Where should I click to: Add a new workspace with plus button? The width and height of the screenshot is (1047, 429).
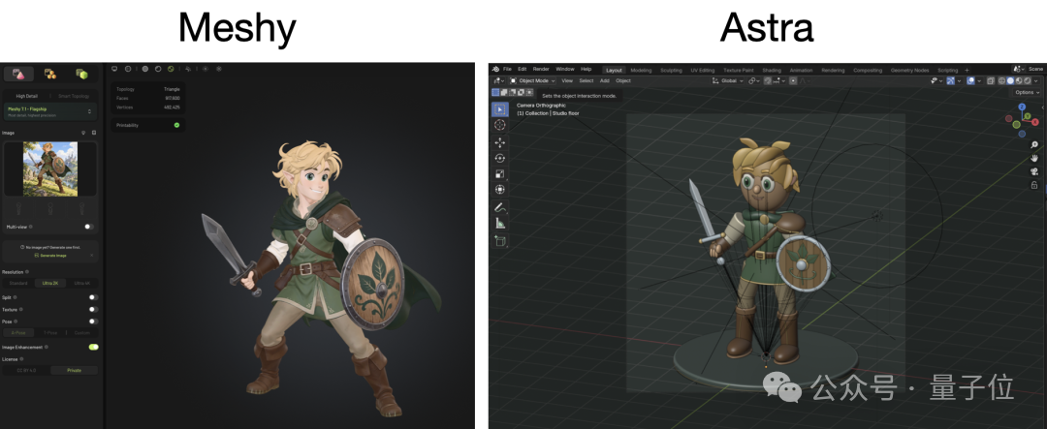[x=967, y=70]
